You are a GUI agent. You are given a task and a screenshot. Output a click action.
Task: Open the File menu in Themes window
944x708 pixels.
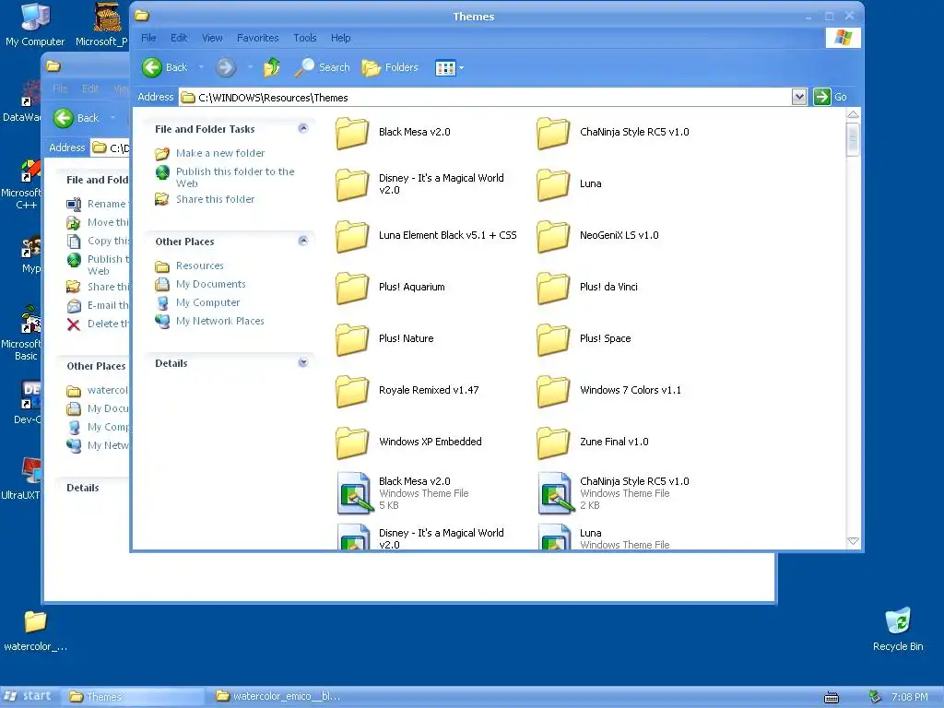pos(148,38)
